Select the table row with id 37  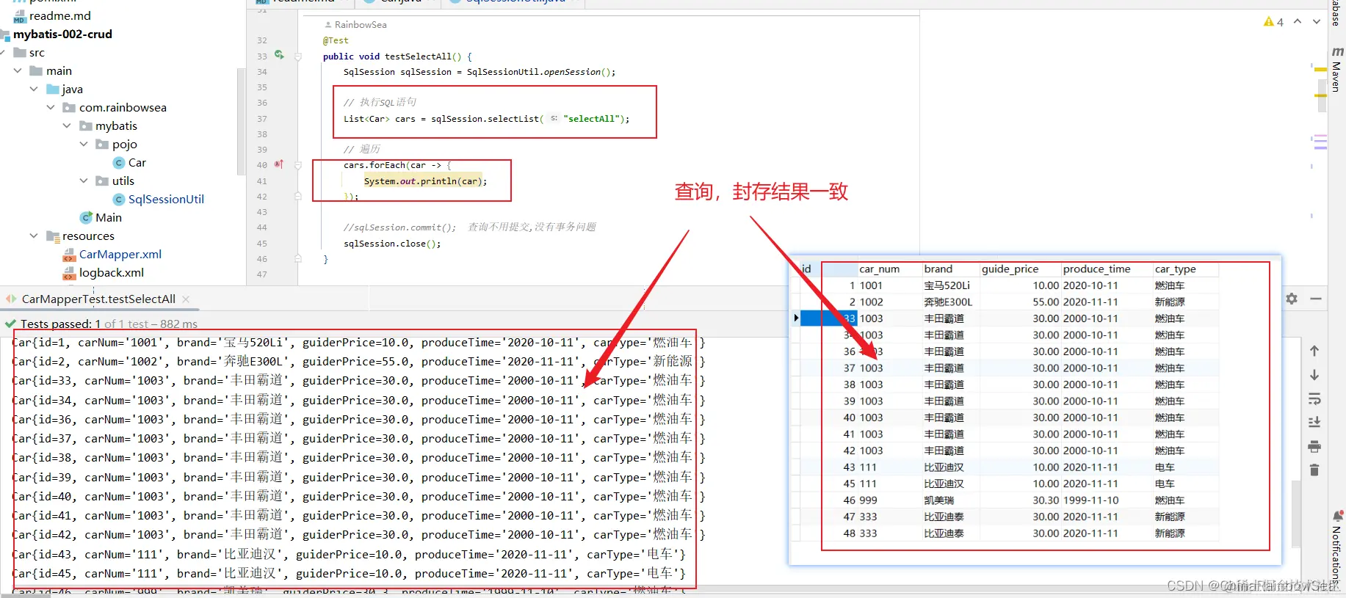(x=1010, y=368)
